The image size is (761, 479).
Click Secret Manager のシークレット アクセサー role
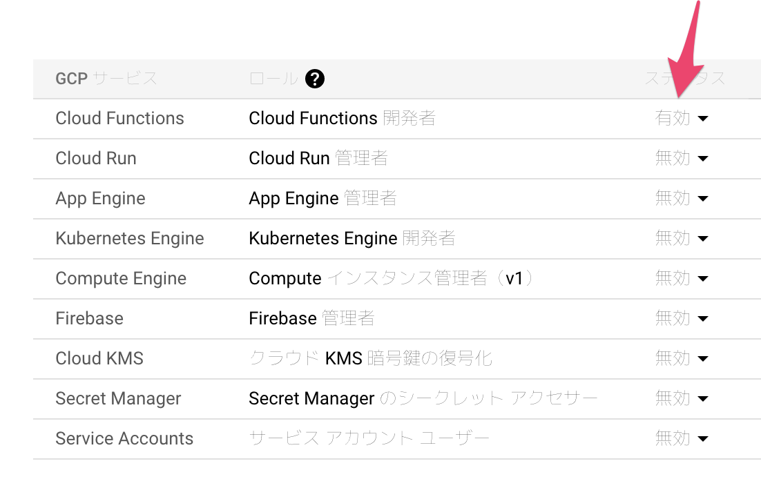(423, 399)
